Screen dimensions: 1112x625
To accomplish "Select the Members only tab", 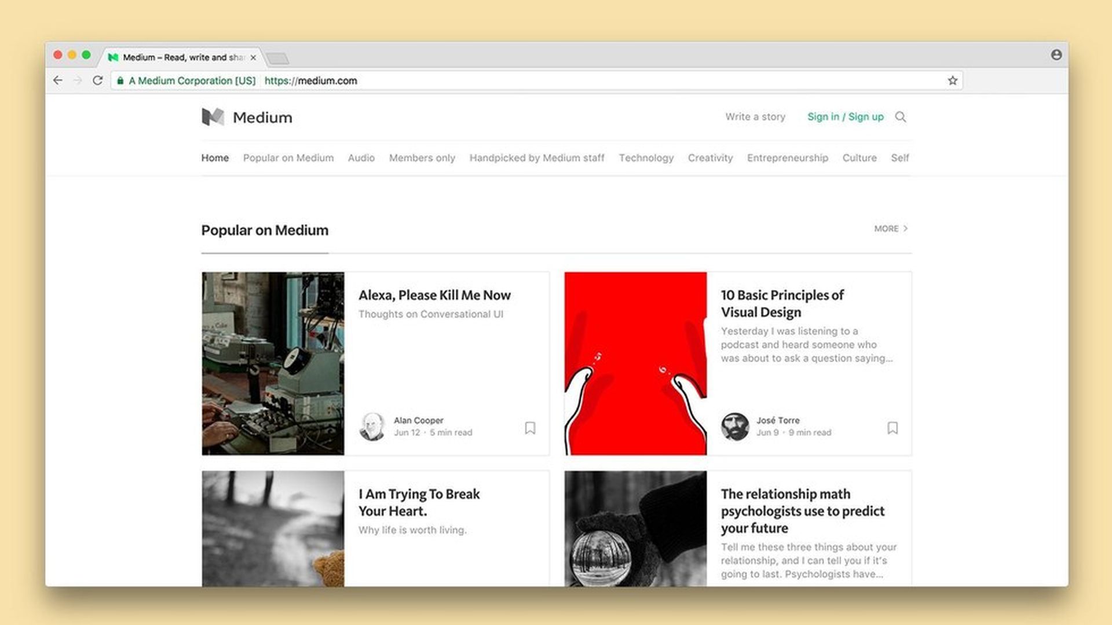I will 422,158.
